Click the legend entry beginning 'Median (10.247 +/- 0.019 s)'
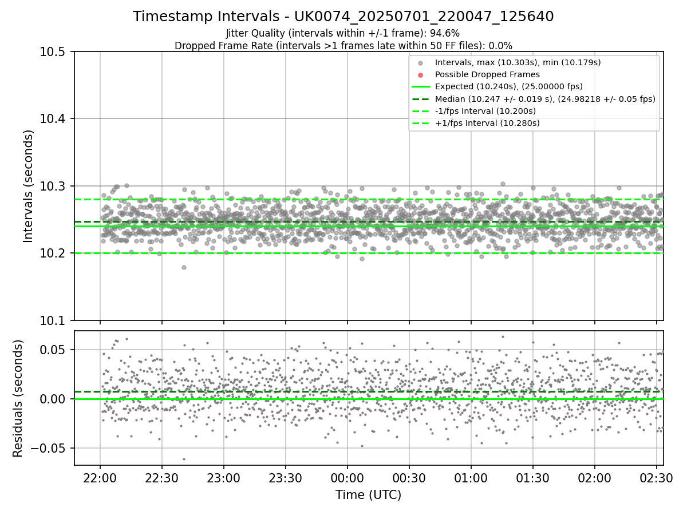The height and width of the screenshot is (515, 687). 545,99
